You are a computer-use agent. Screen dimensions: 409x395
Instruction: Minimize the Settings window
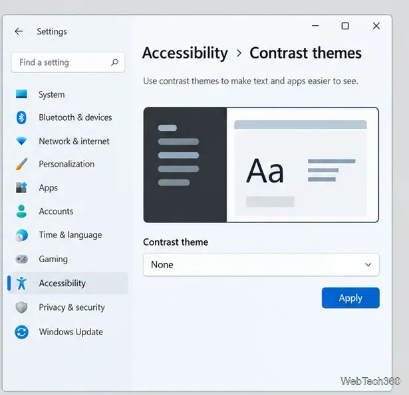[315, 26]
